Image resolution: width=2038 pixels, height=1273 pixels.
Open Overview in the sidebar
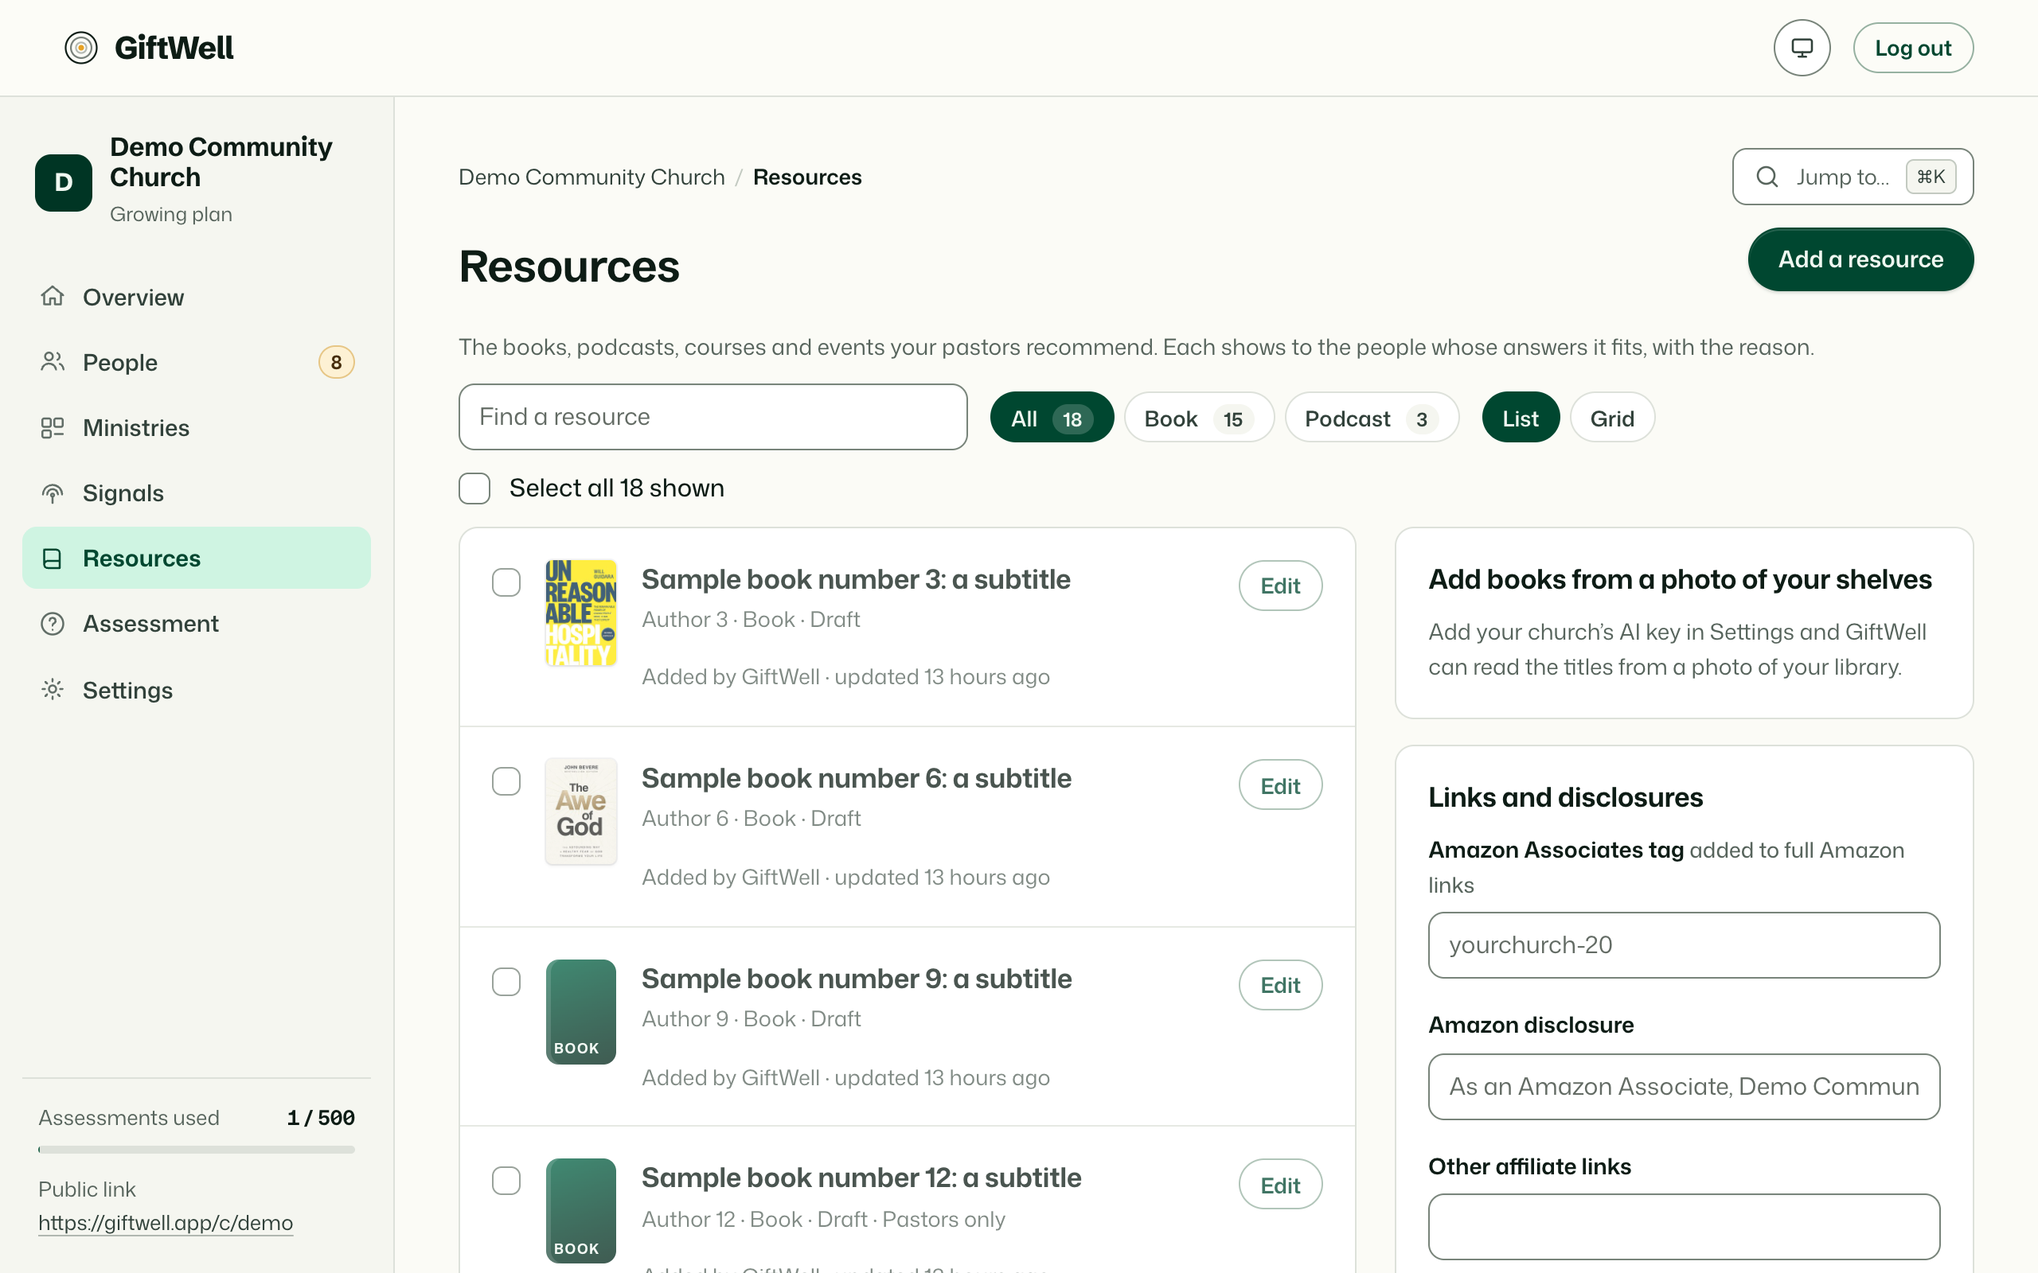point(196,296)
